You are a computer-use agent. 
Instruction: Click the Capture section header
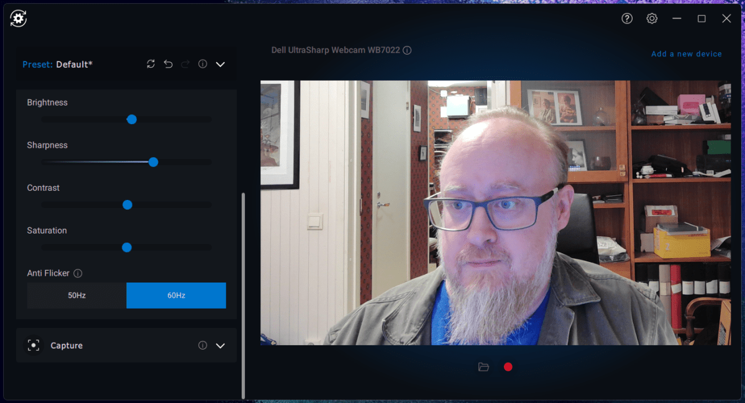click(x=66, y=346)
